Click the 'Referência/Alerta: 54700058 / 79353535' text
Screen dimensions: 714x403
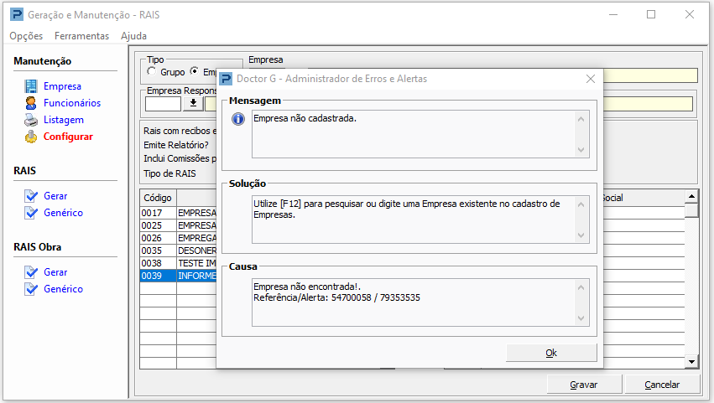coord(337,297)
